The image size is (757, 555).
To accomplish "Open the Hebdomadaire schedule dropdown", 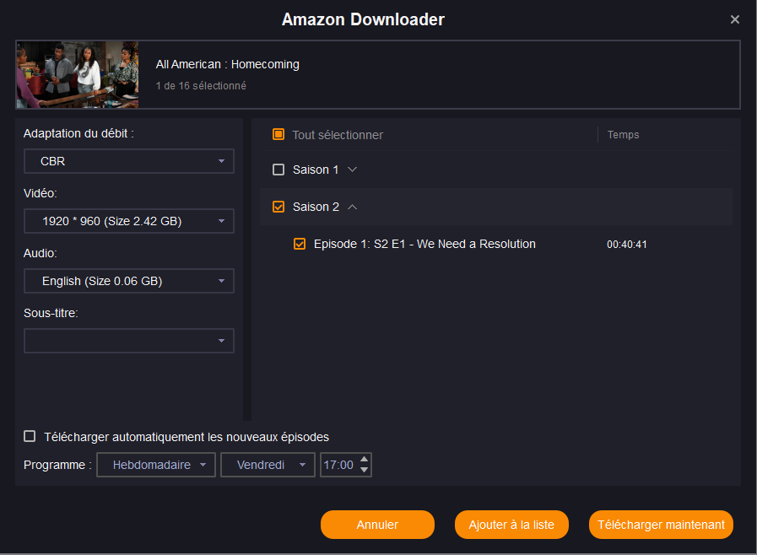I will pos(156,465).
